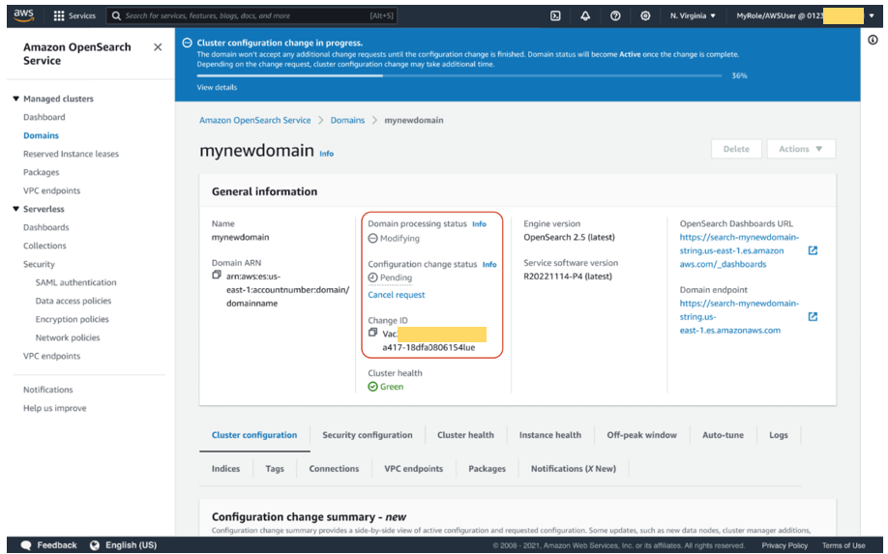
Task: Select the Cluster configuration tab
Action: 254,435
